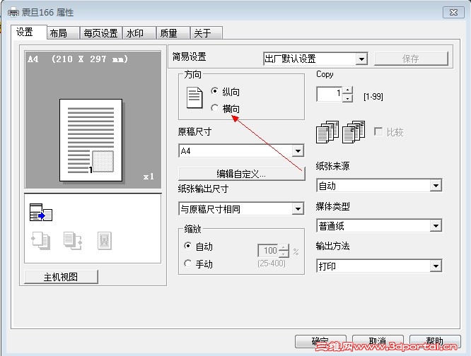Switch to the 布局 tab

click(x=63, y=32)
